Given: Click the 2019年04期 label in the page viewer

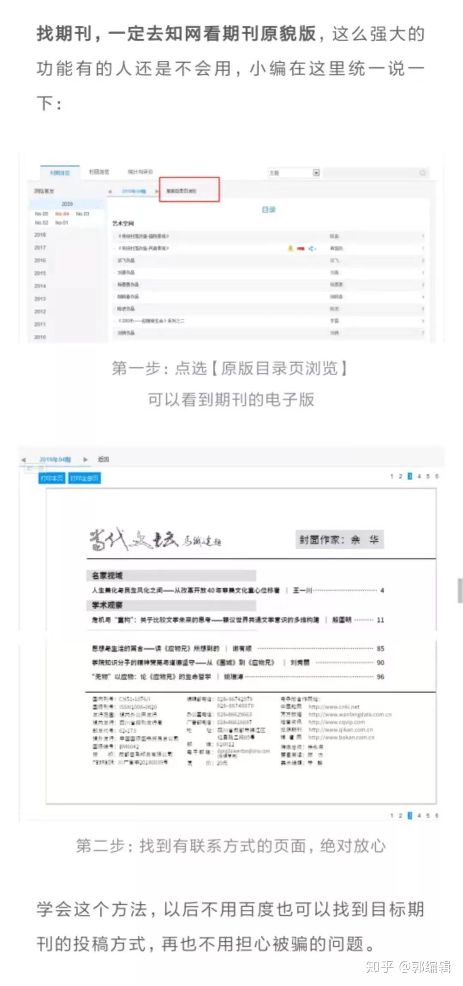Looking at the screenshot, I should click(x=55, y=460).
